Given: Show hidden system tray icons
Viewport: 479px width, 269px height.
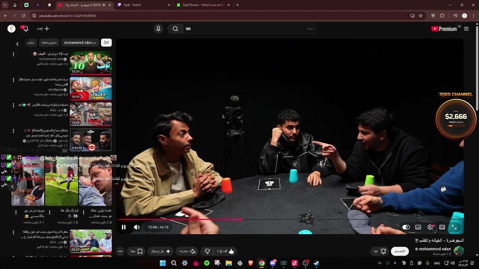Looking at the screenshot, I should point(379,263).
